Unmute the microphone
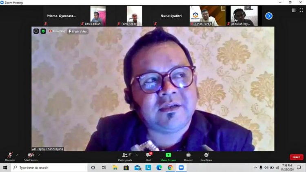This screenshot has height=172, width=306. tap(10, 156)
